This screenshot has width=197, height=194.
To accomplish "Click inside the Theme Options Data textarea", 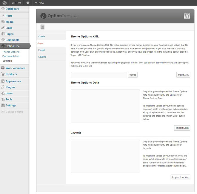I will pyautogui.click(x=105, y=106).
